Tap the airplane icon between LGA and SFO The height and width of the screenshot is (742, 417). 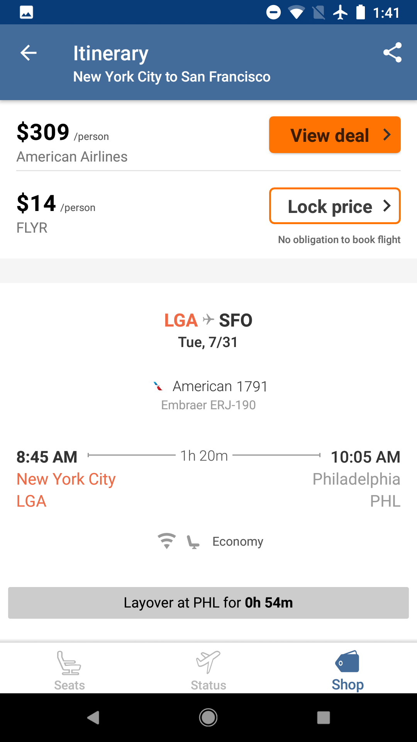point(208,320)
